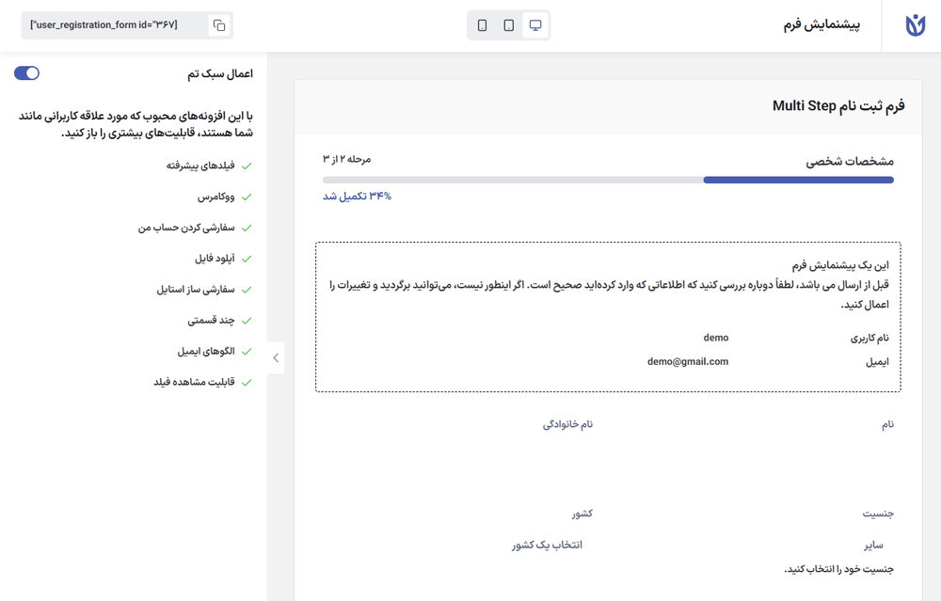This screenshot has width=941, height=601.
Task: Open the ووکامرس addon link
Action: point(215,197)
